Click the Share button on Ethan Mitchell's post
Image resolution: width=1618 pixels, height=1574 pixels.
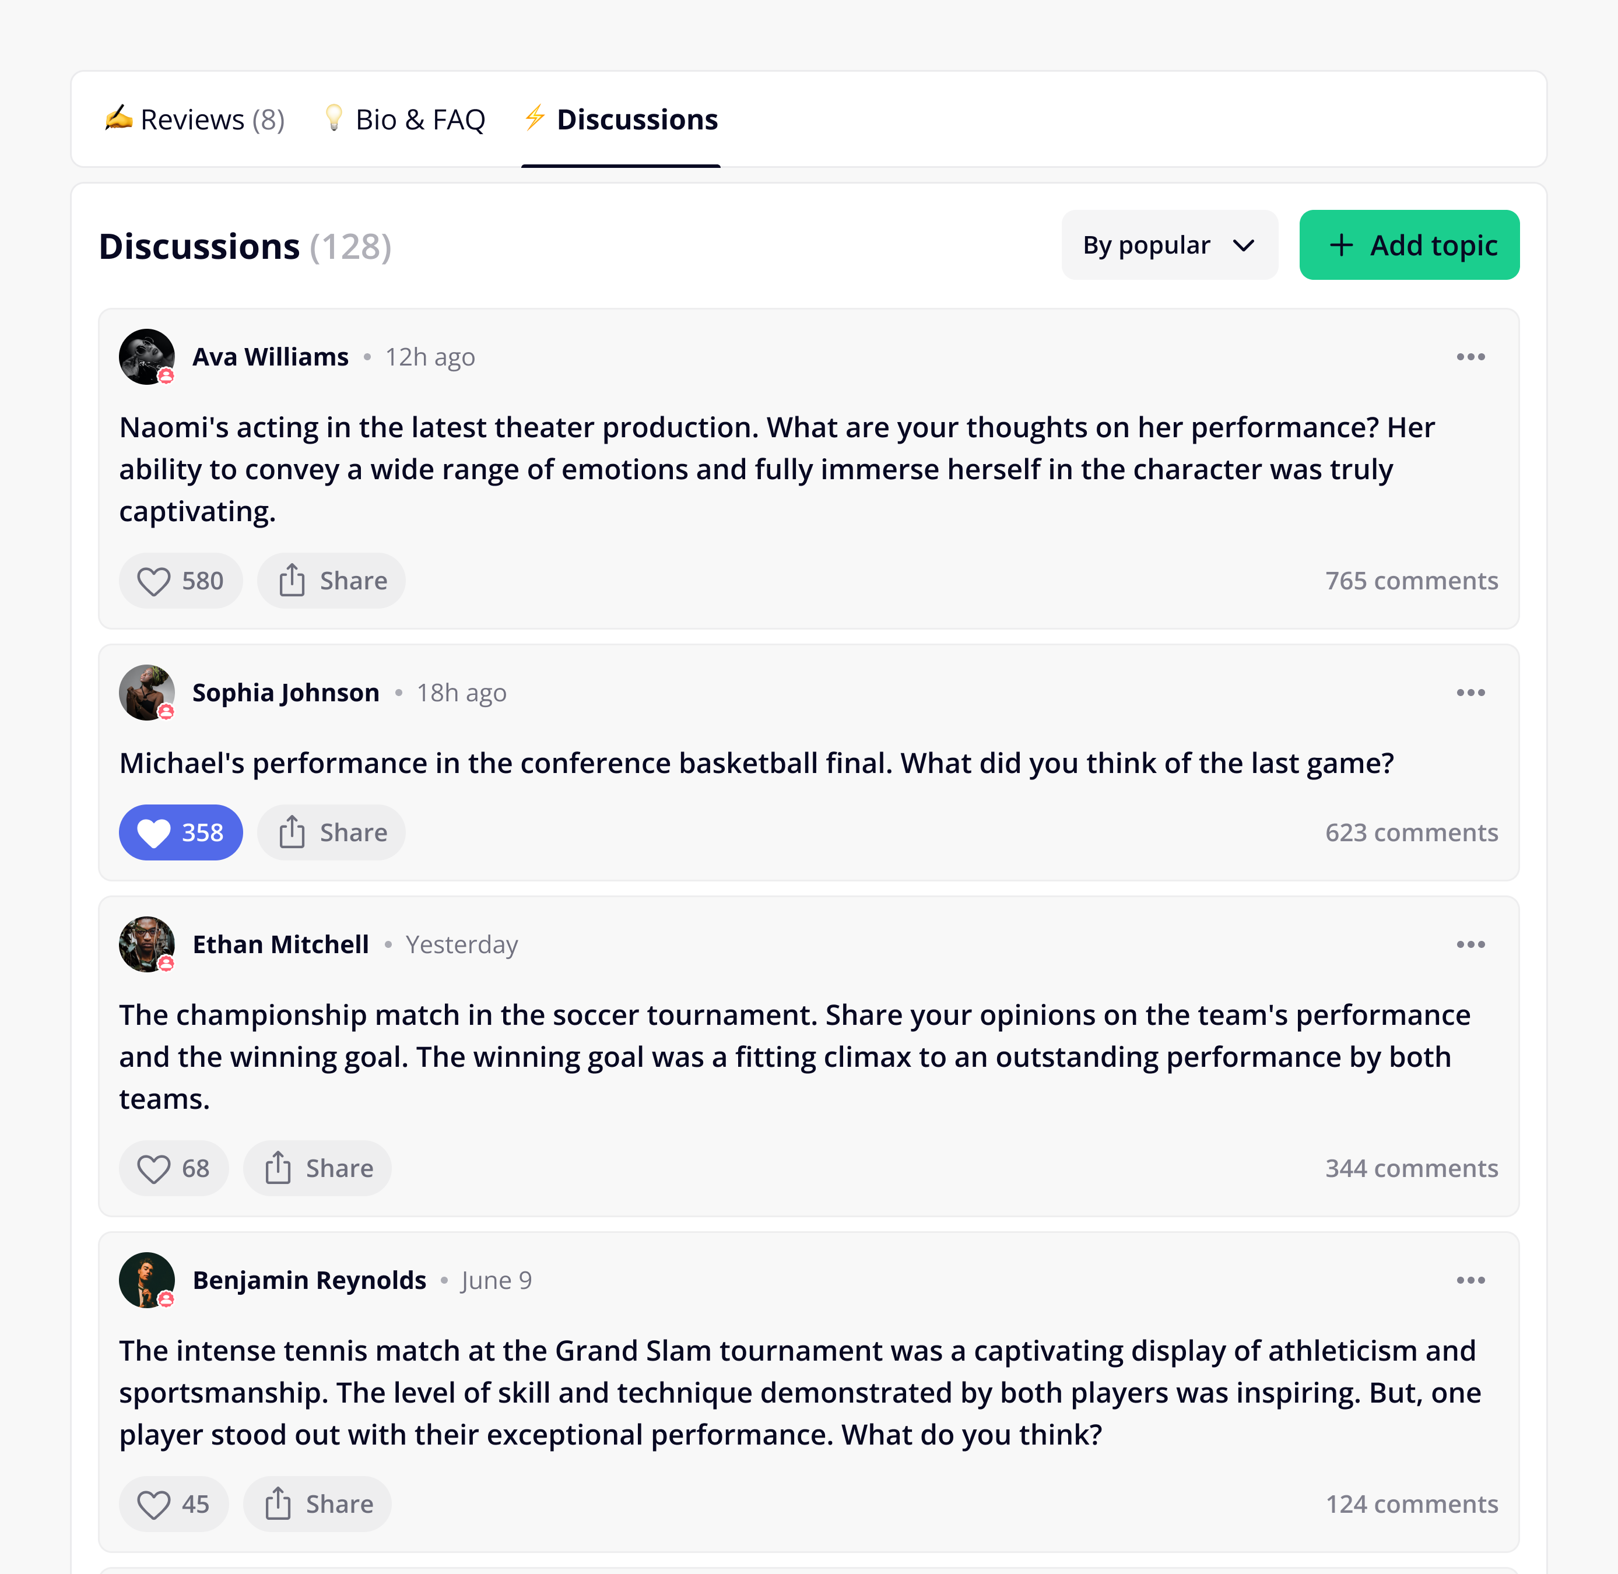[318, 1168]
